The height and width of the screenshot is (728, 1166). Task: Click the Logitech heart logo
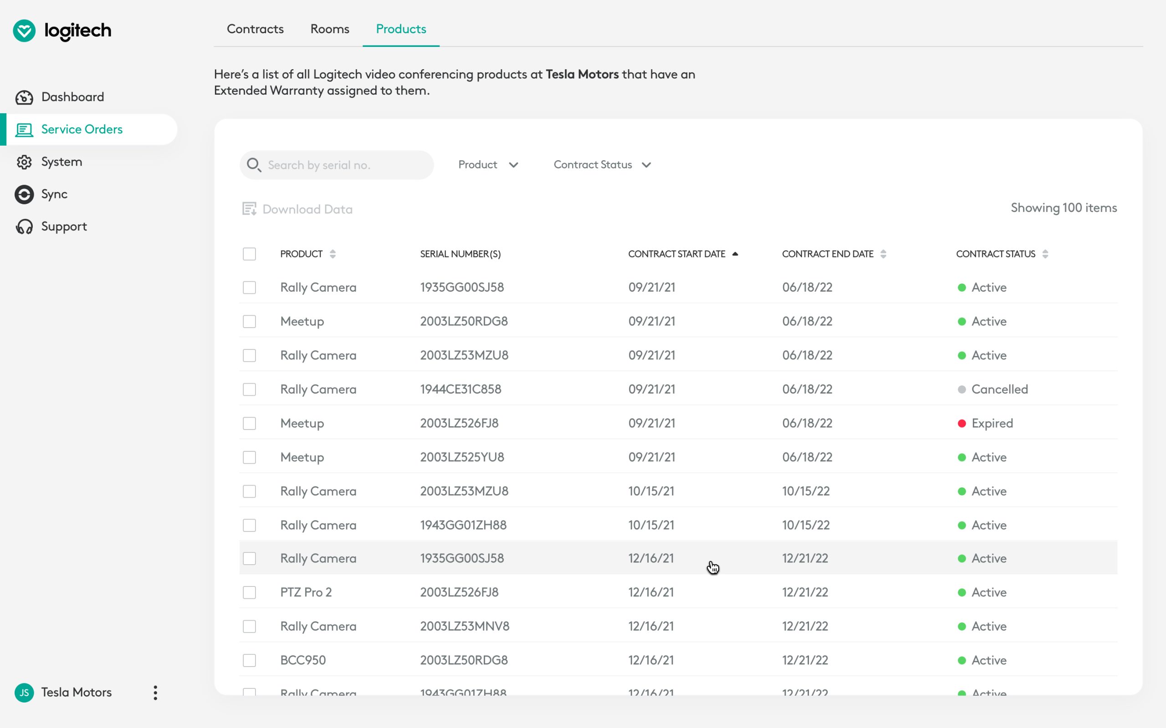tap(24, 31)
